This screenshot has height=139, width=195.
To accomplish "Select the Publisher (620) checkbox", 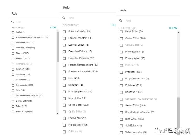I will [x=121, y=85].
